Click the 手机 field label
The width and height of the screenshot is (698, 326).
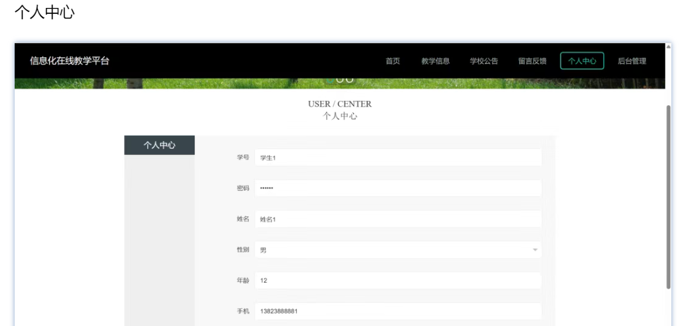click(x=243, y=311)
